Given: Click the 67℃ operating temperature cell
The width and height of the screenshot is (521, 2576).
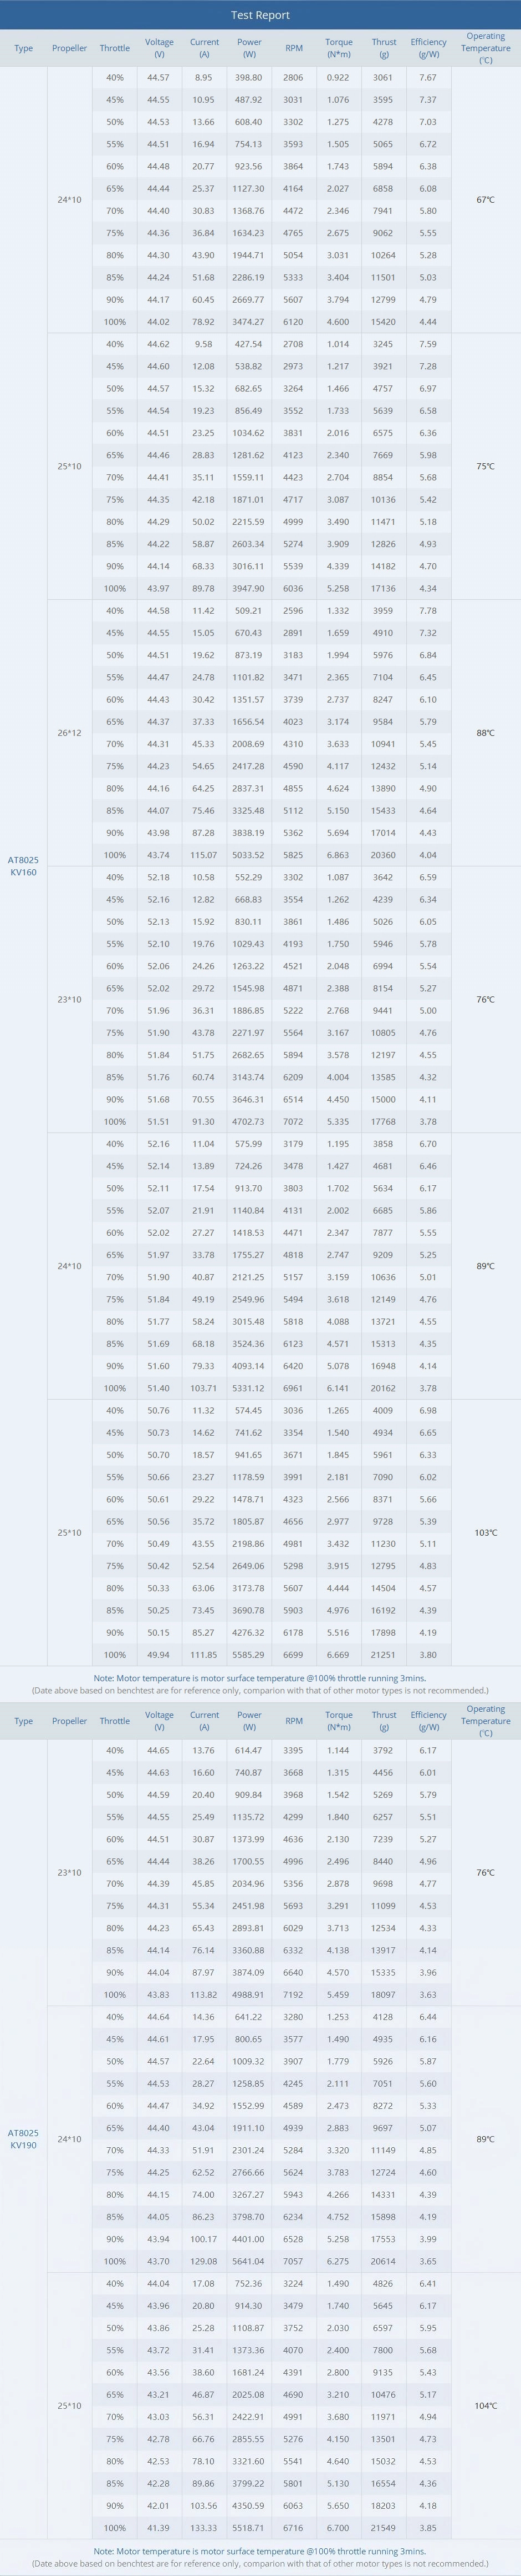Looking at the screenshot, I should tap(485, 200).
